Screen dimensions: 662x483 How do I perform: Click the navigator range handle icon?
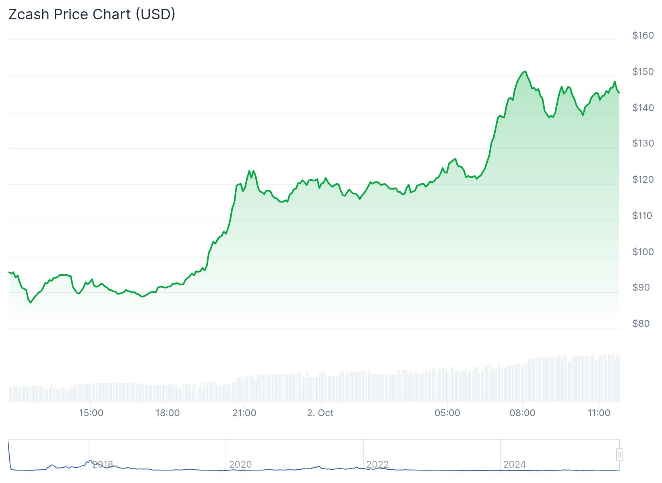point(620,455)
